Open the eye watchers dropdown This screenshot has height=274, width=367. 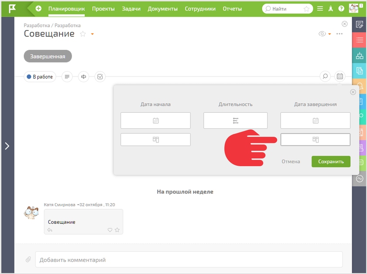click(325, 34)
